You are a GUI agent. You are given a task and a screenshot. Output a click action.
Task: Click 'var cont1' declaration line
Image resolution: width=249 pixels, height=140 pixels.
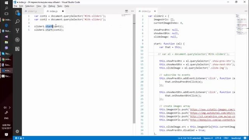[70, 16]
